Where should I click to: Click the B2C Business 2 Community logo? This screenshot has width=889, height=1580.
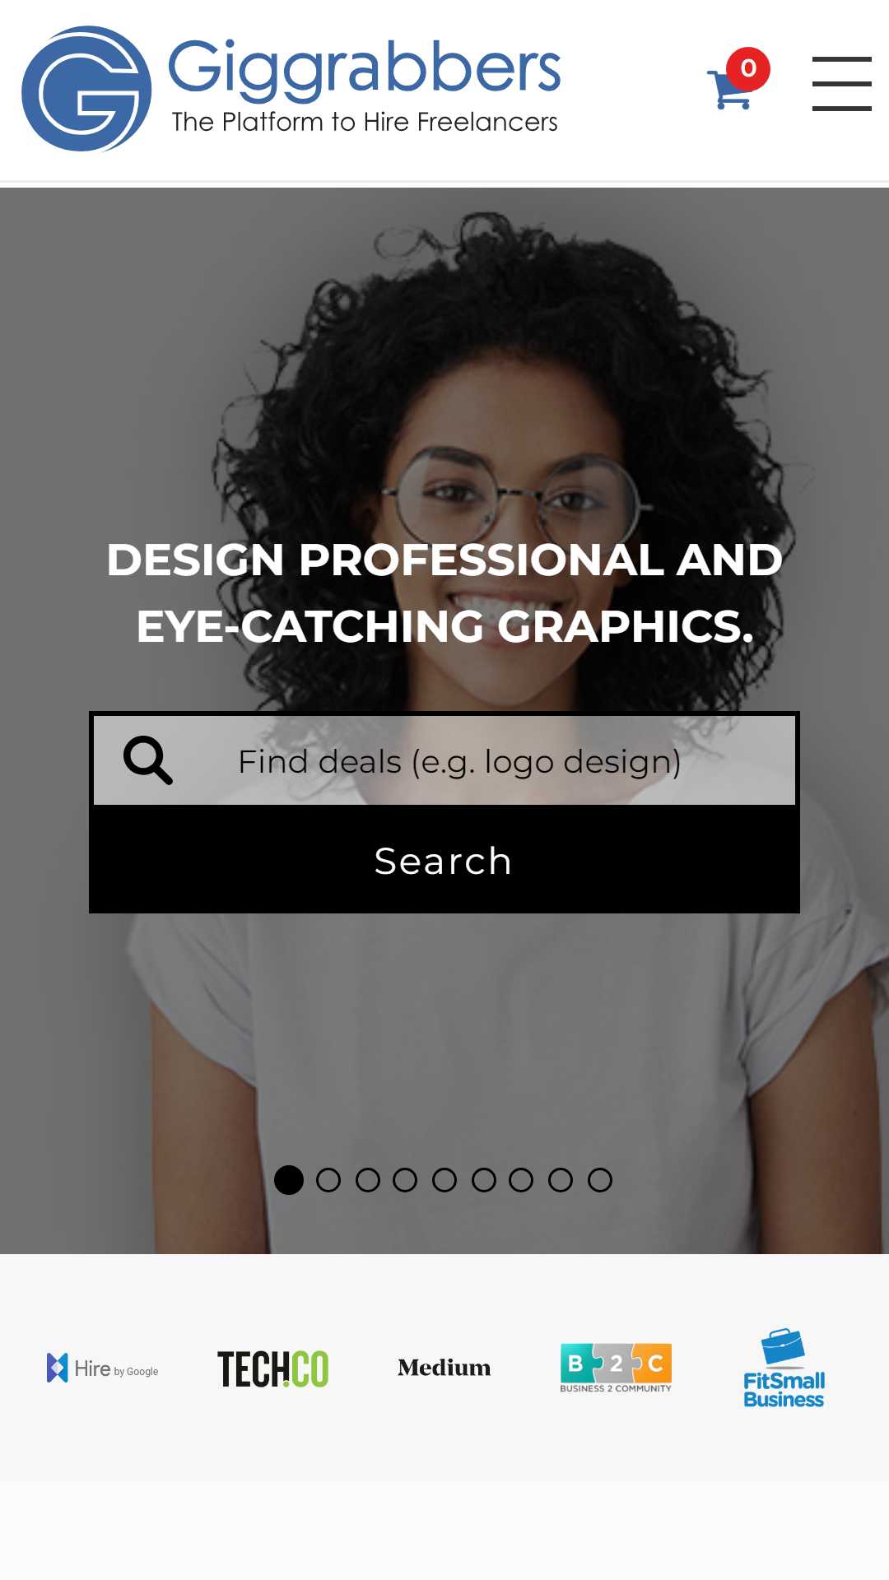pos(616,1368)
